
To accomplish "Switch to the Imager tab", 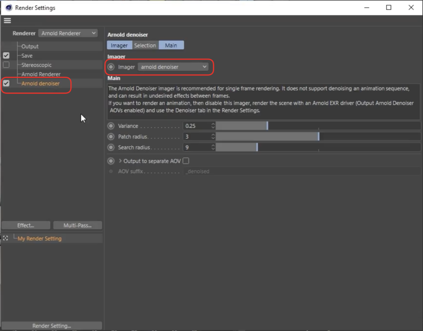I will pyautogui.click(x=119, y=45).
